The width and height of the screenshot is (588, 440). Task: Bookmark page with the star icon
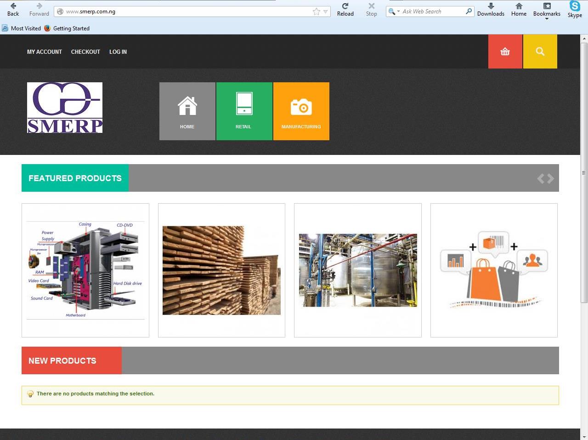(317, 11)
